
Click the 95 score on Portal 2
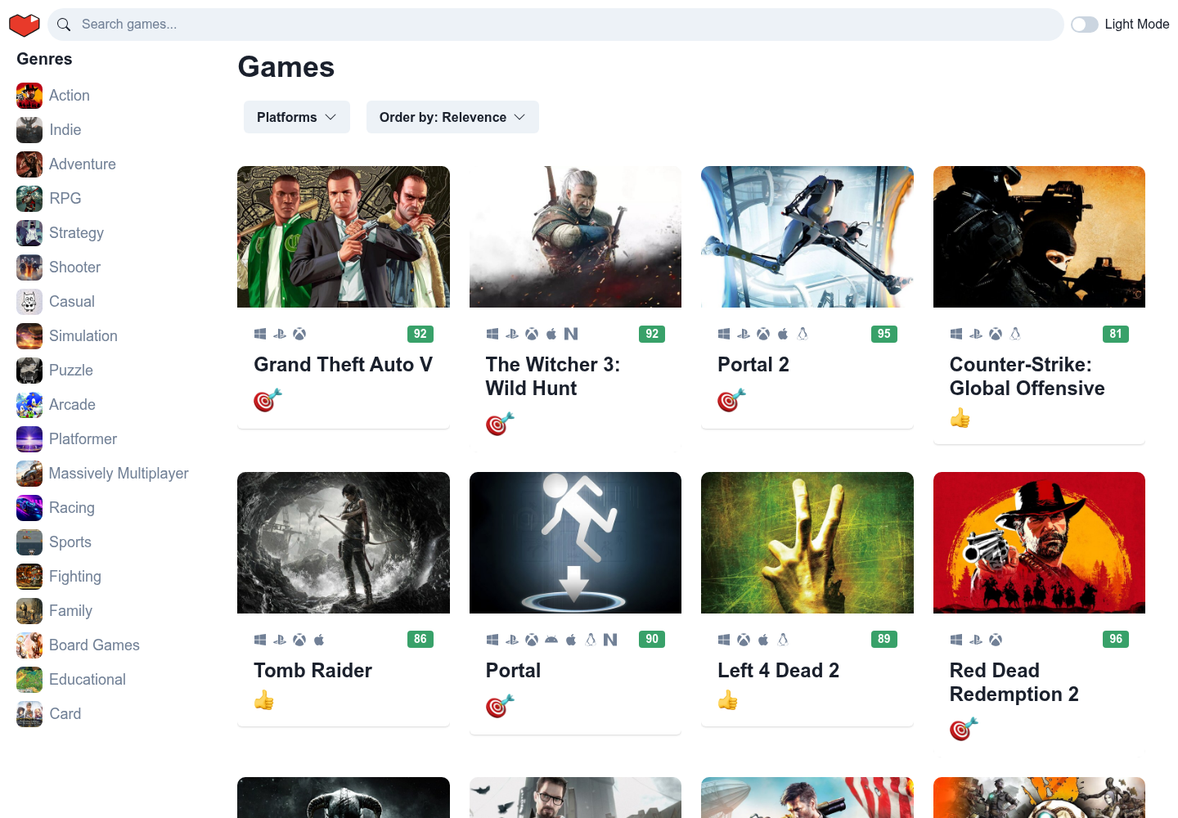884,334
